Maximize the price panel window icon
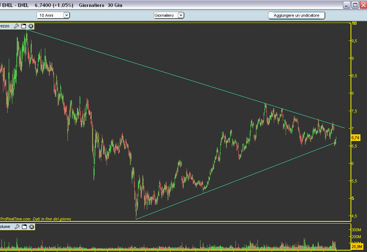 click(x=24, y=26)
